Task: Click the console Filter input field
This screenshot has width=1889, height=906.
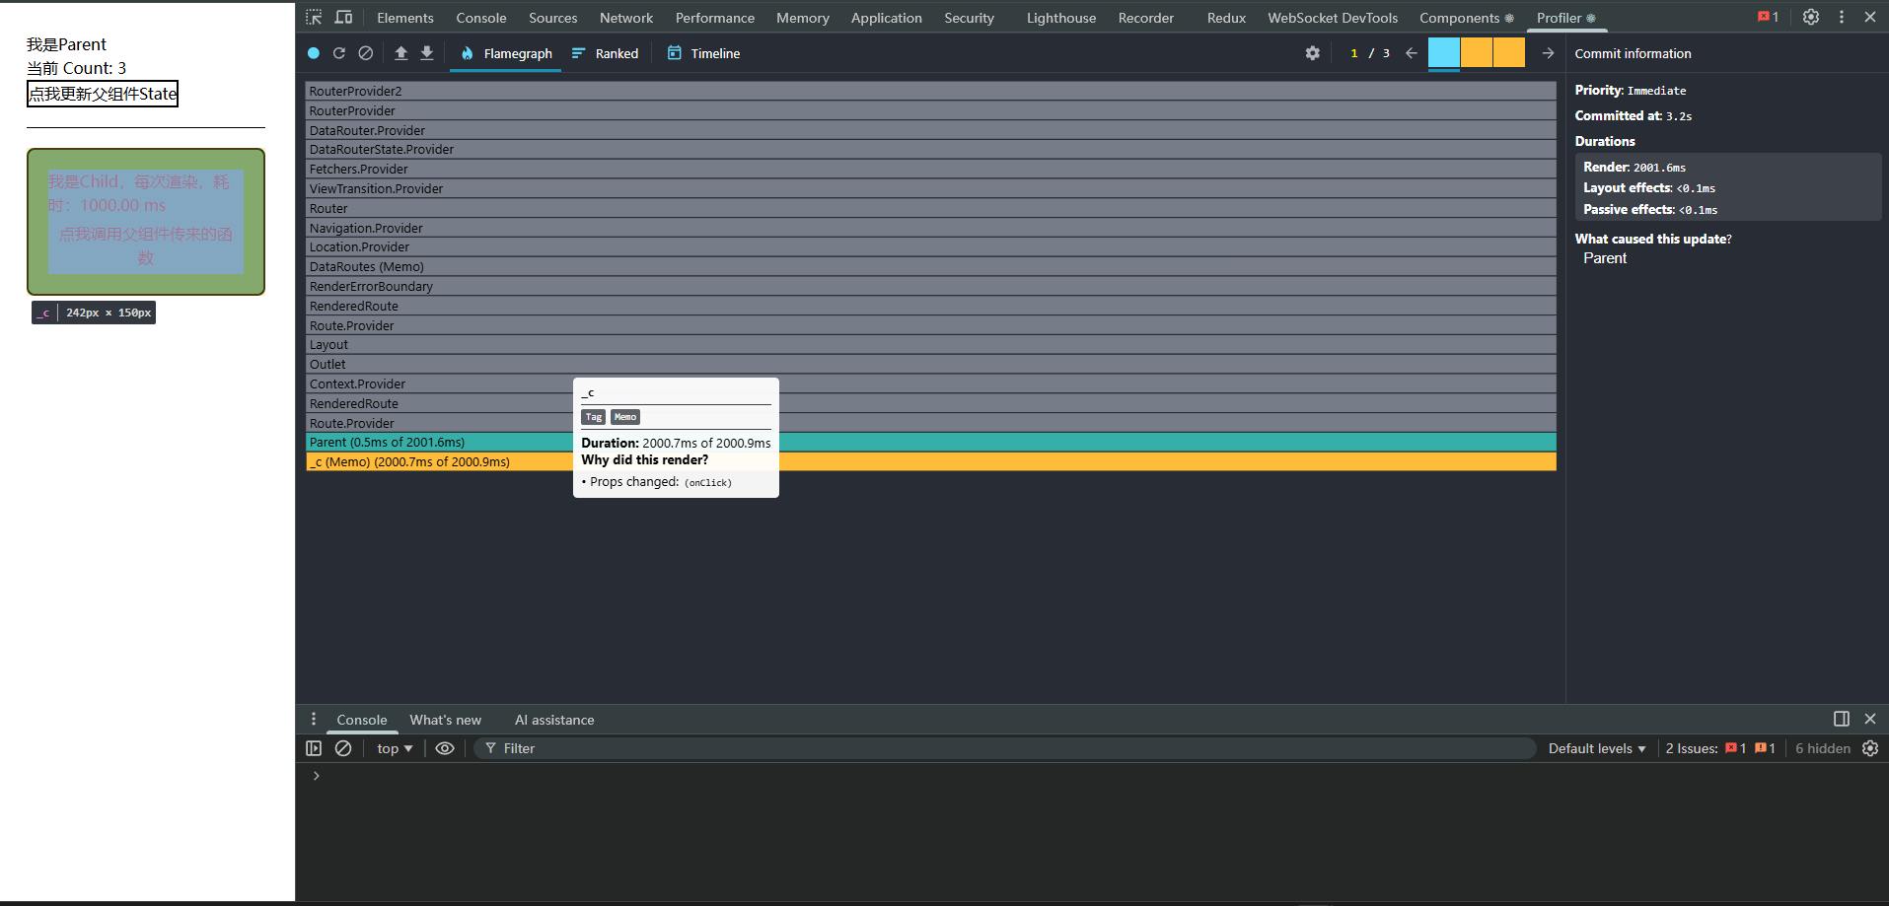Action: (1006, 748)
